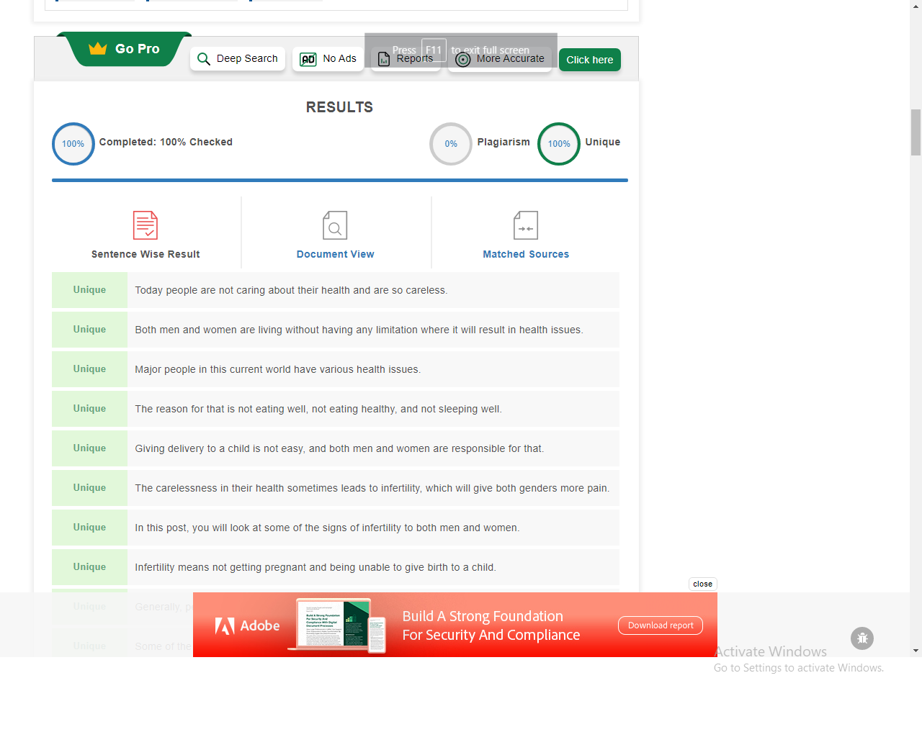The height and width of the screenshot is (737, 922).
Task: Select the Deep Search option
Action: point(238,59)
